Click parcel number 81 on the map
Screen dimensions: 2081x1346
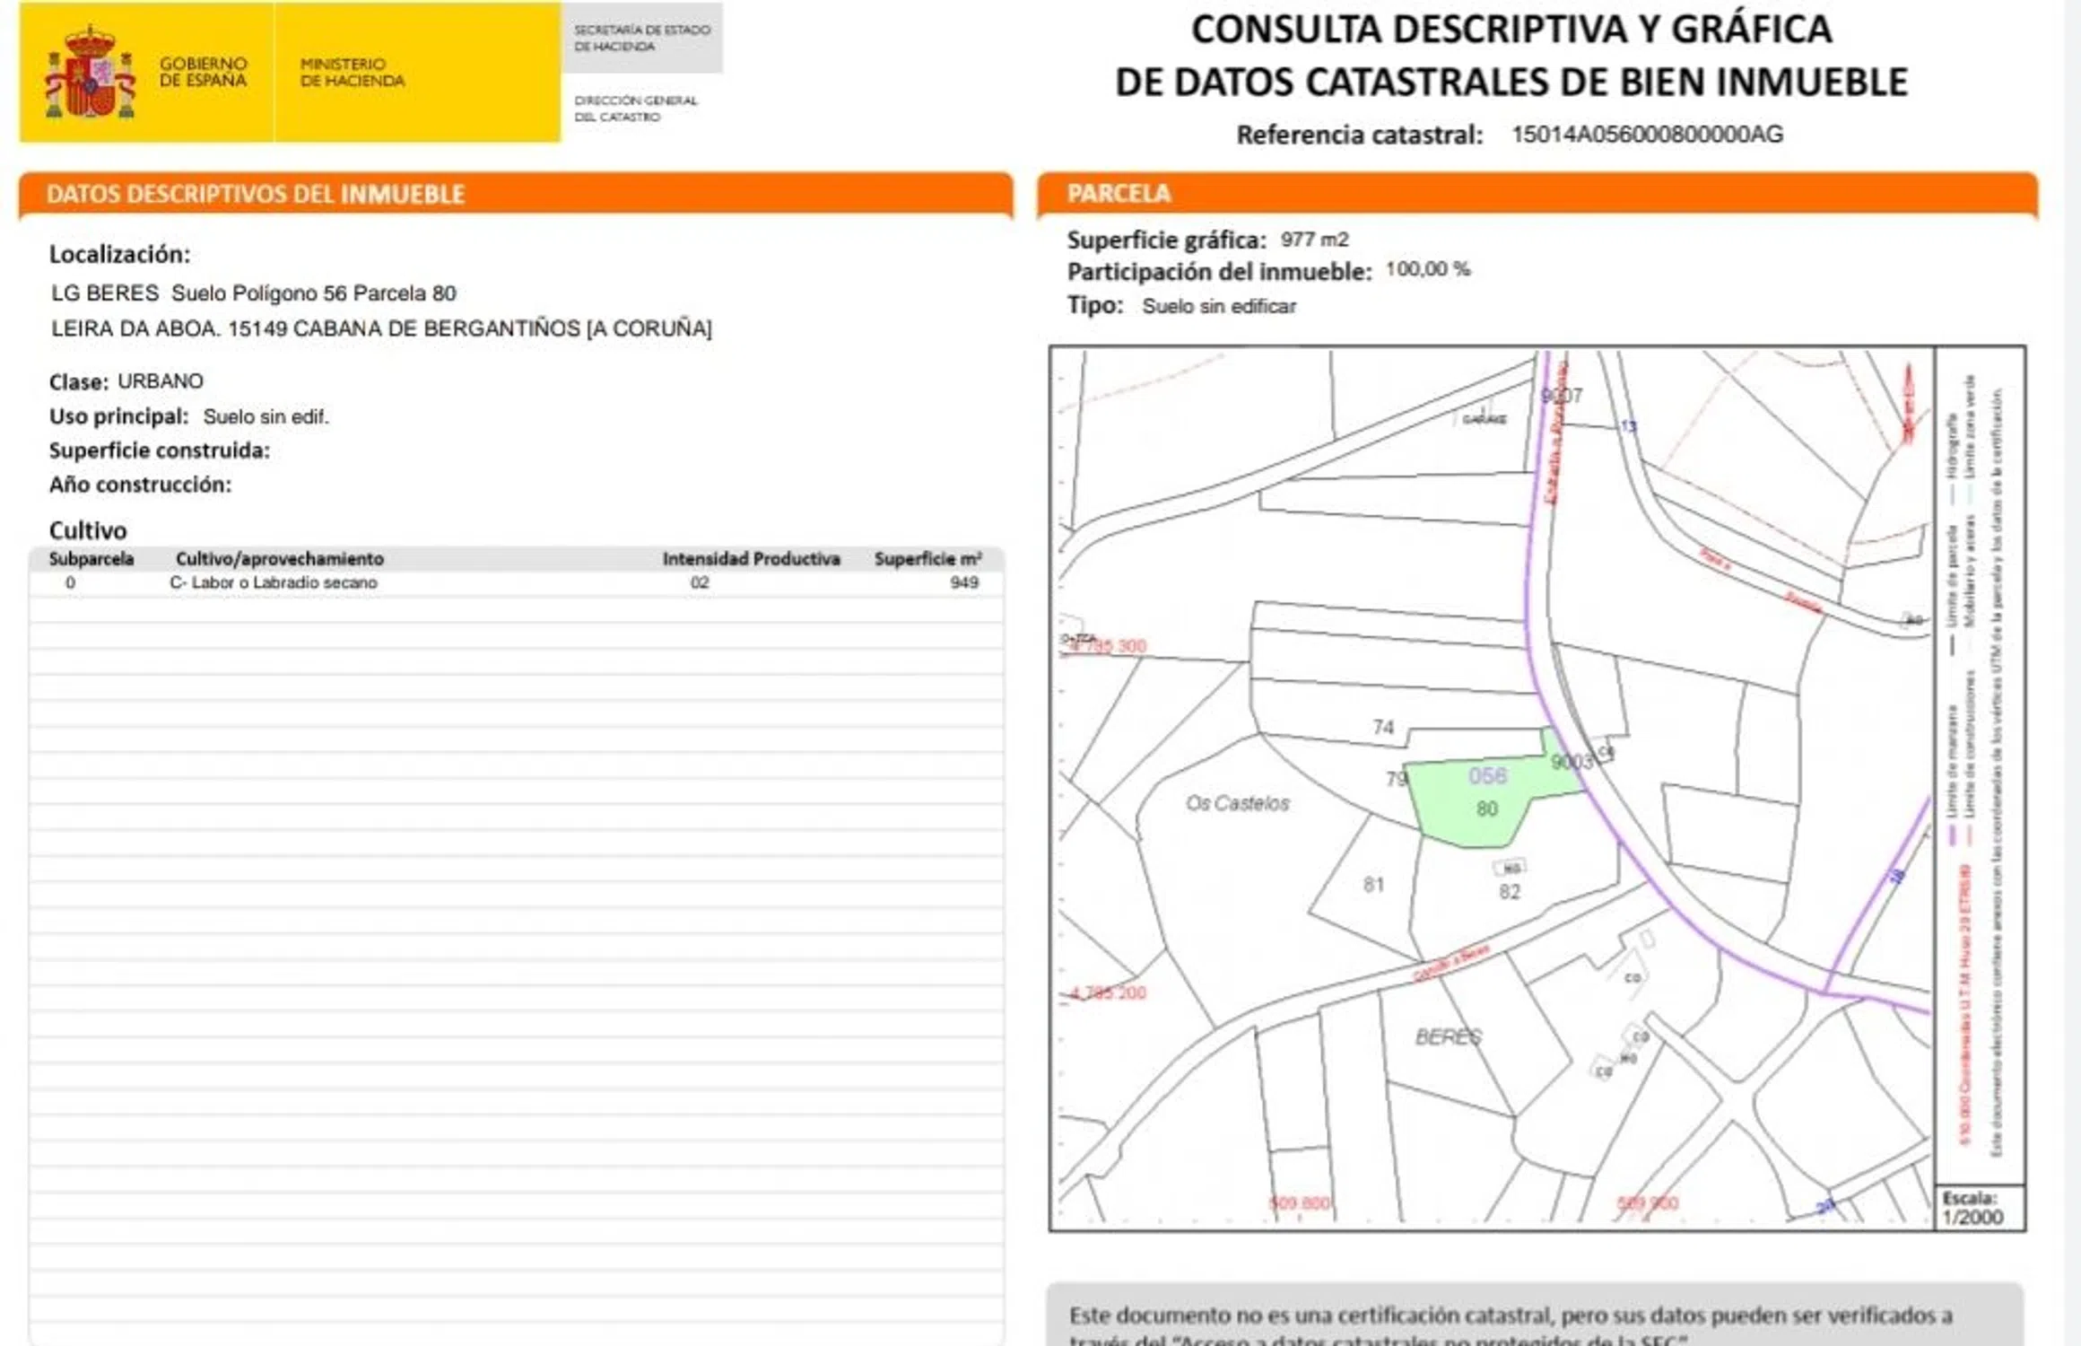click(1373, 885)
